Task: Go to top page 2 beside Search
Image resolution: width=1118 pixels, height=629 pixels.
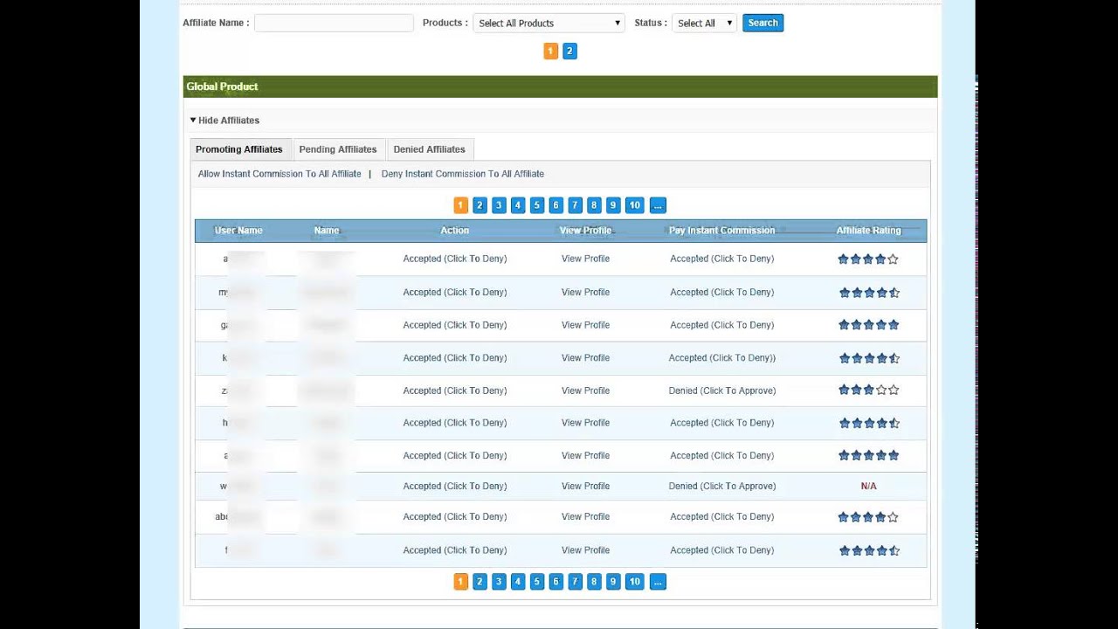Action: (x=569, y=52)
